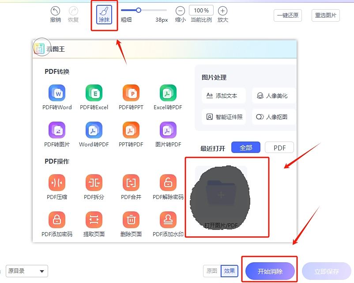The width and height of the screenshot is (354, 283).
Task: Select the PDF tab under 最近打开
Action: [279, 148]
